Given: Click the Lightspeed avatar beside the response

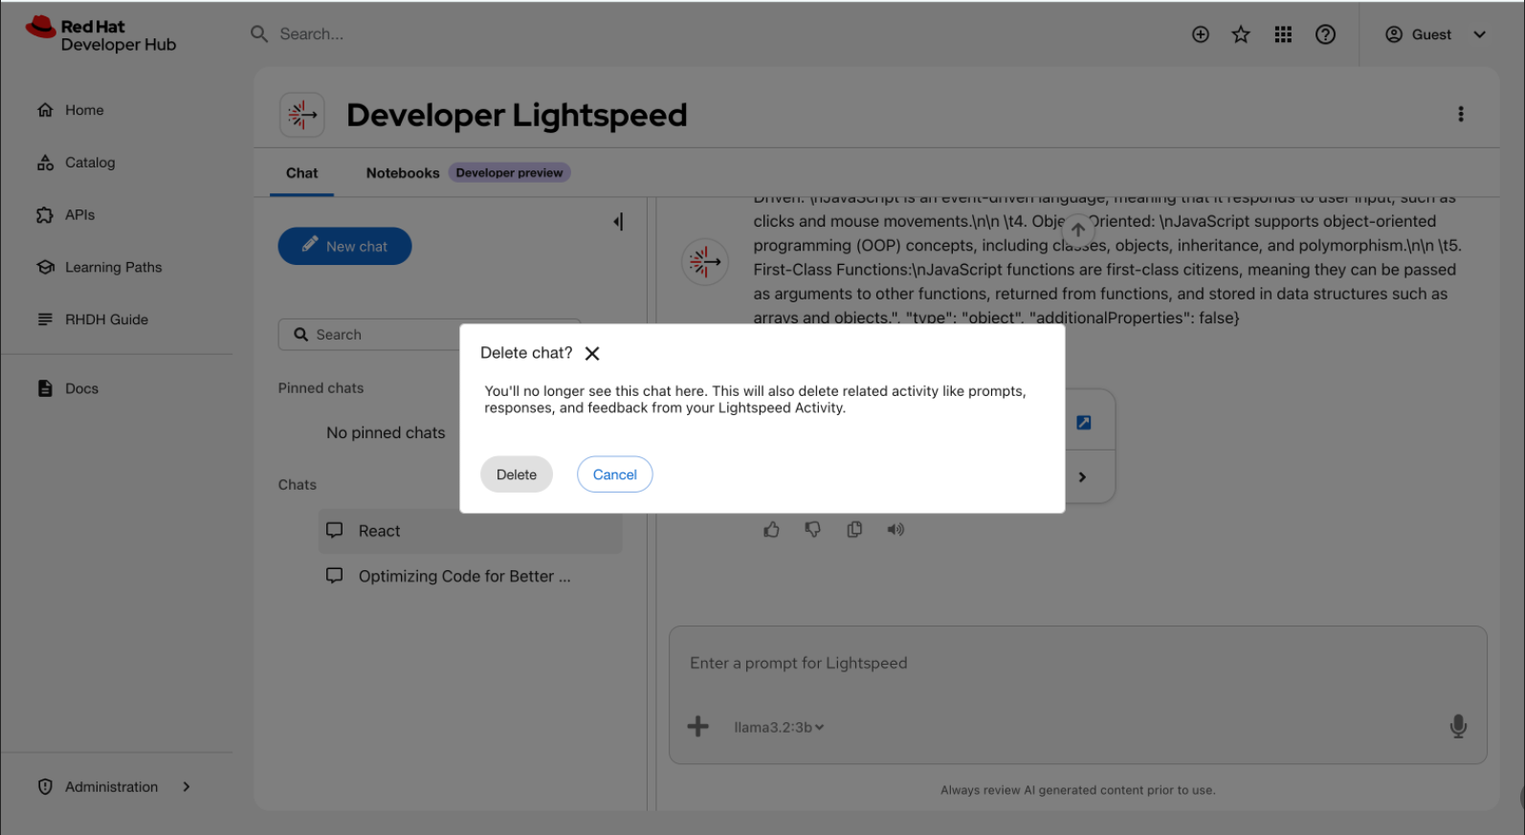Looking at the screenshot, I should [x=705, y=261].
